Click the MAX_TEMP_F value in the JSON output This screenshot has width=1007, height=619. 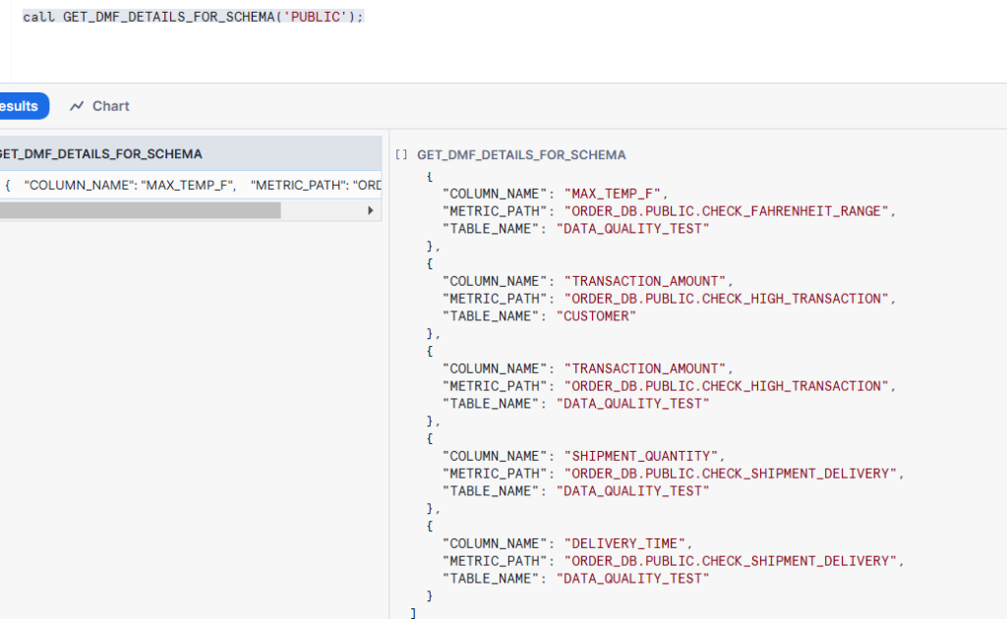point(618,193)
